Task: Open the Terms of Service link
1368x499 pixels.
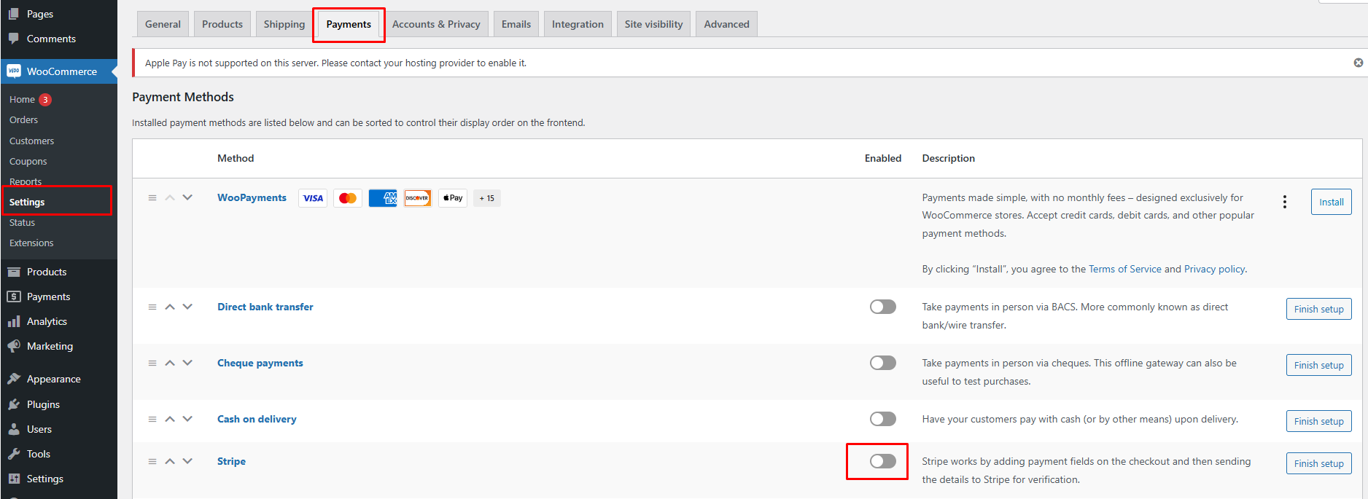Action: point(1124,269)
